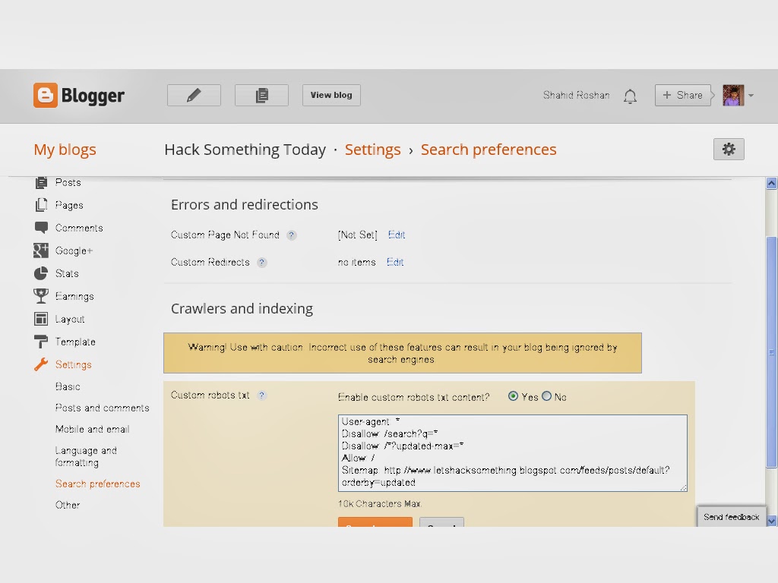Image resolution: width=778 pixels, height=583 pixels.
Task: Open Posts in the sidebar
Action: pyautogui.click(x=68, y=182)
